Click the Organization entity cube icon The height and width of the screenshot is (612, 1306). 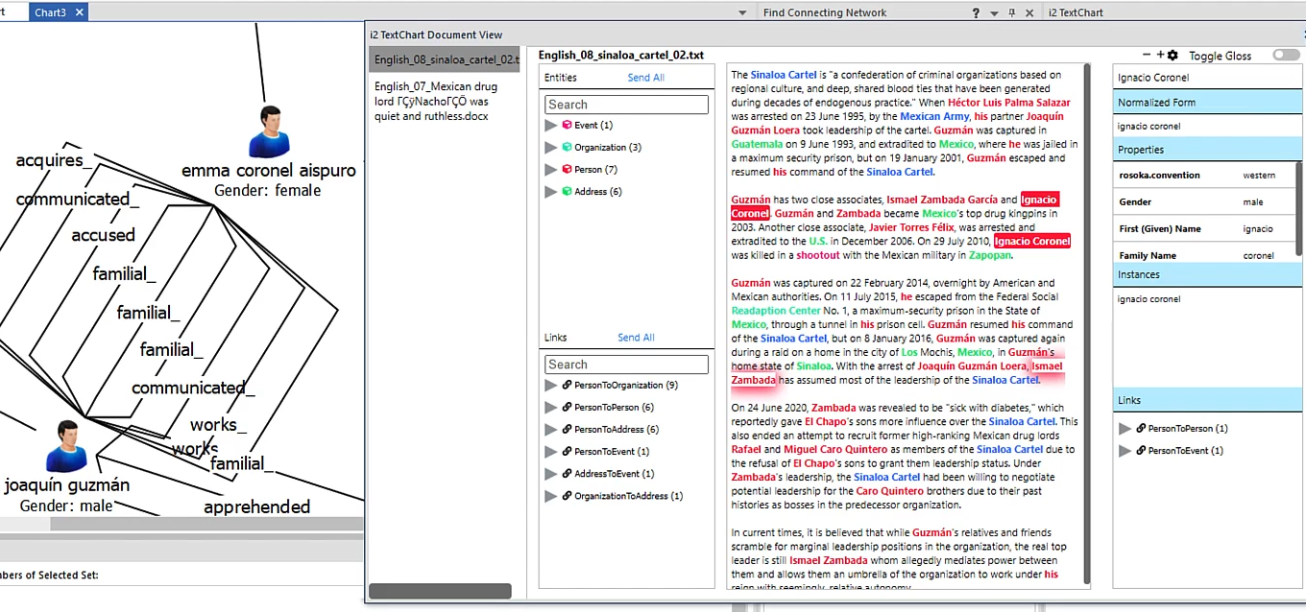click(568, 147)
